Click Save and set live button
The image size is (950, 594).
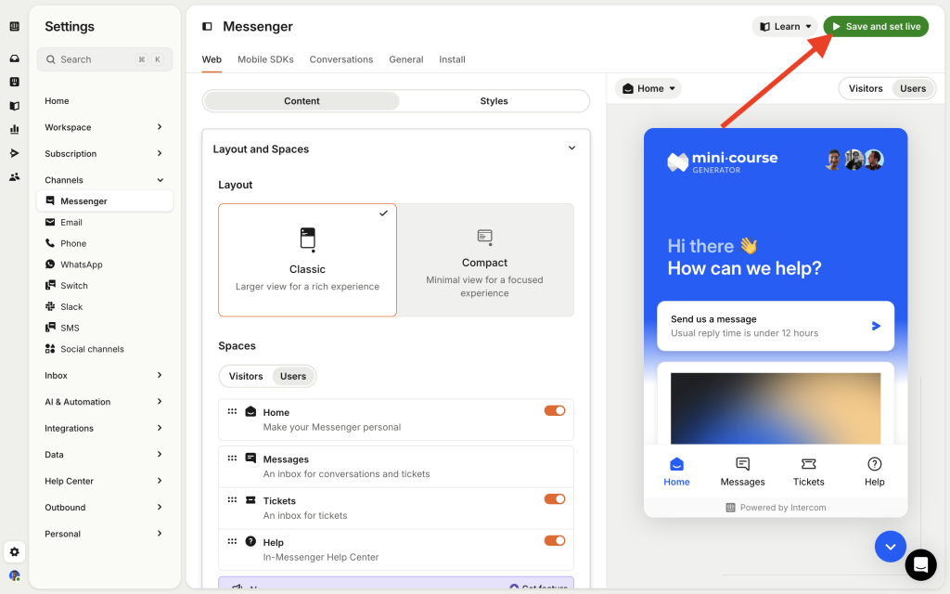(x=876, y=26)
